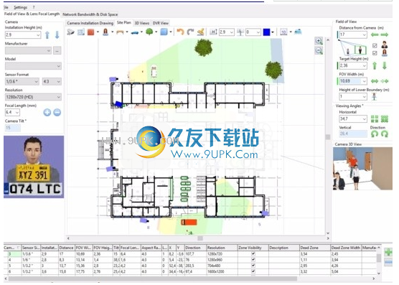The height and width of the screenshot is (285, 399).
Task: Open the DVR View tab
Action: click(x=160, y=23)
